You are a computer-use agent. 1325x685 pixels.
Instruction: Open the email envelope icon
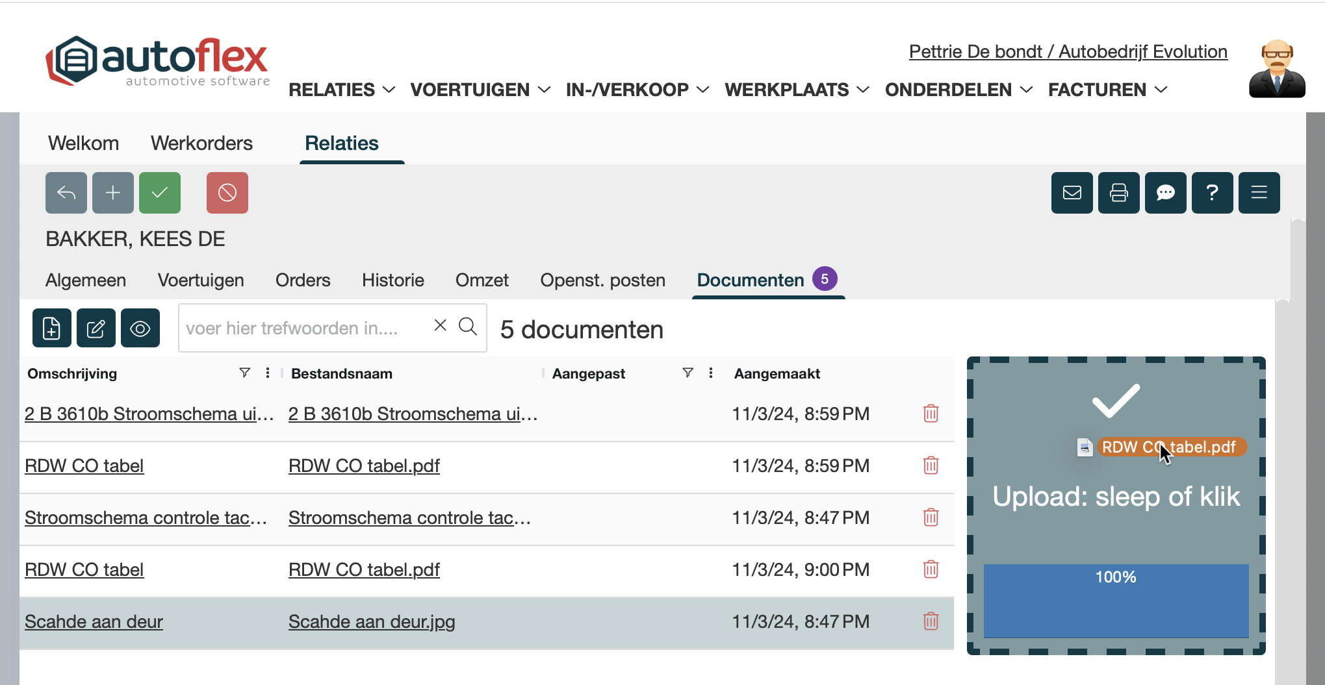[x=1072, y=193]
